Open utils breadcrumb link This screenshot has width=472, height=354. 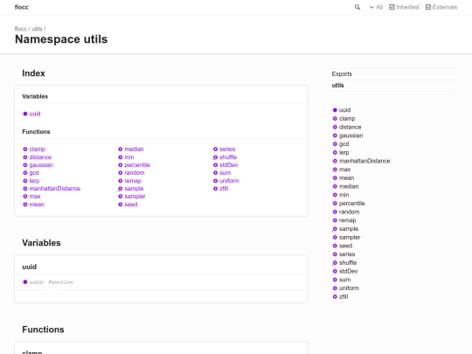coord(37,29)
